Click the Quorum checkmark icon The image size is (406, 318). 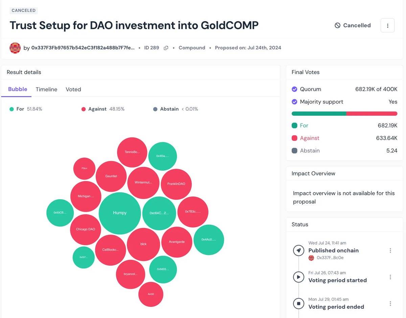tap(294, 89)
